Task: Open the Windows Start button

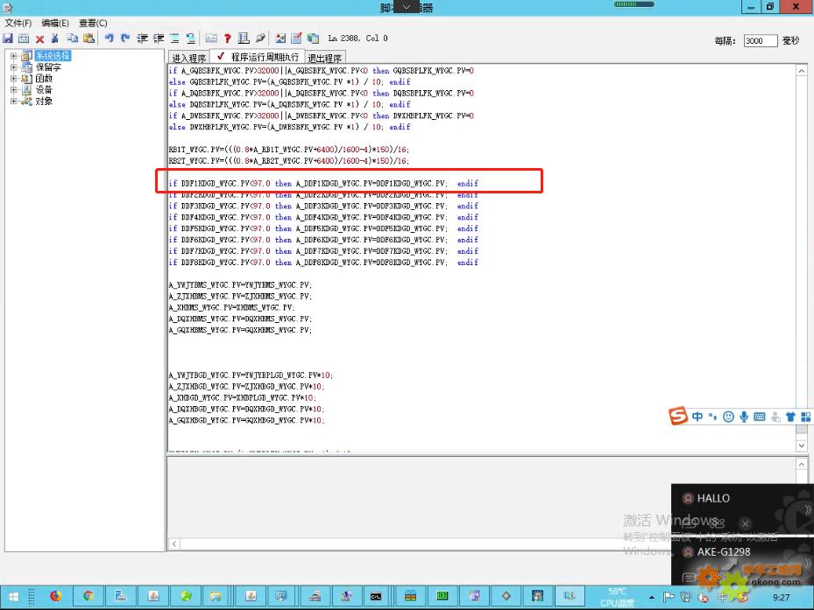Action: click(x=14, y=597)
